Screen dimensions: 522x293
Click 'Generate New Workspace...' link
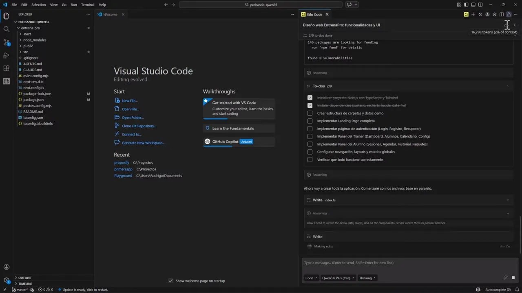143,143
